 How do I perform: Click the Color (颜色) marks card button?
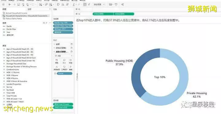(57, 61)
